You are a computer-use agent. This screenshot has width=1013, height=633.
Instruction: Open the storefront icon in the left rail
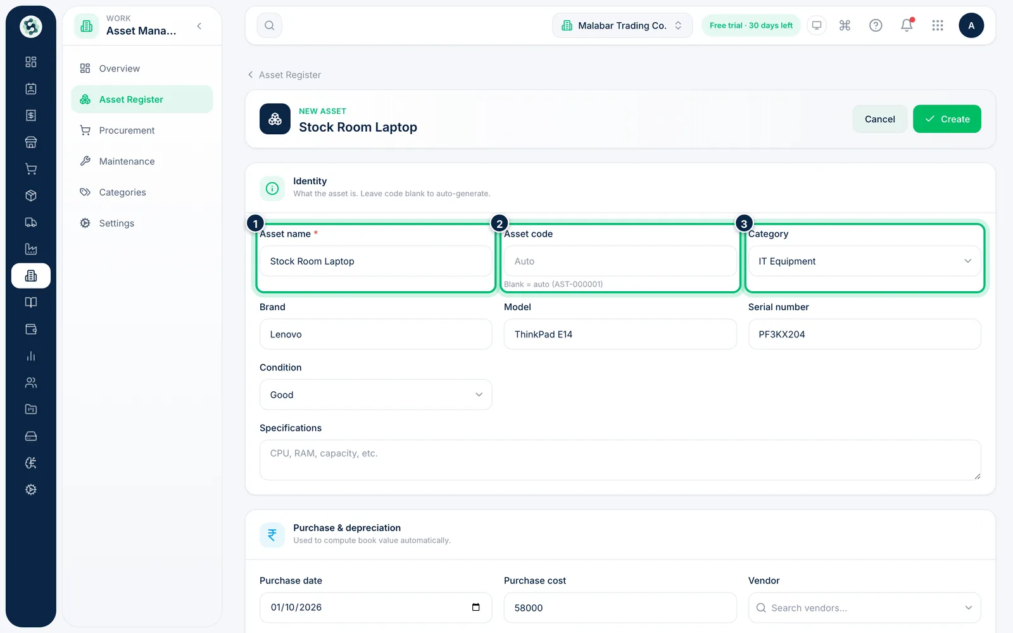point(30,142)
